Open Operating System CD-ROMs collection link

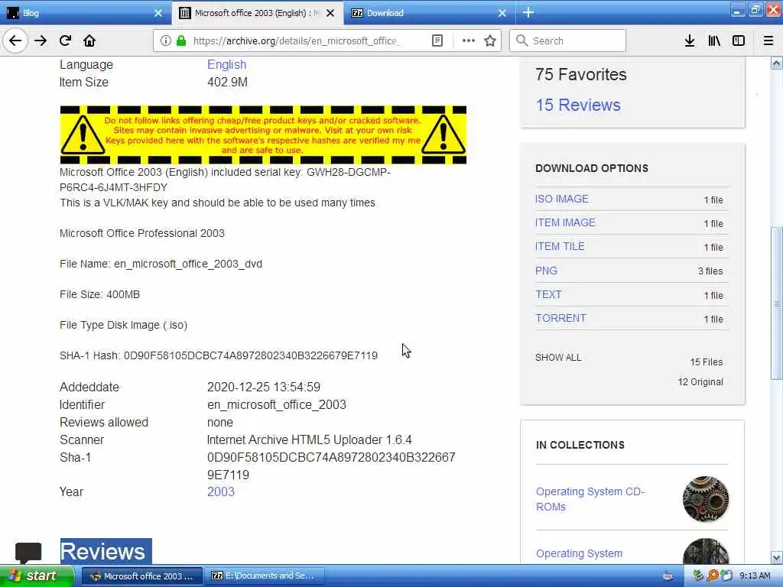click(590, 499)
